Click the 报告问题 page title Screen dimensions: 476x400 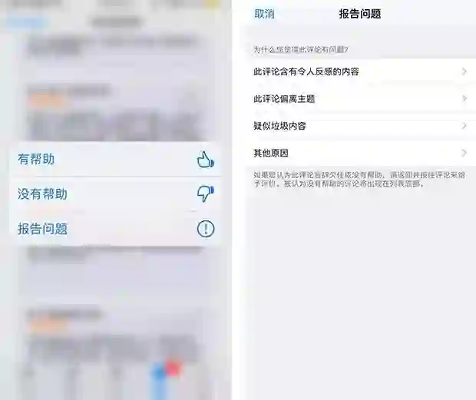point(360,14)
